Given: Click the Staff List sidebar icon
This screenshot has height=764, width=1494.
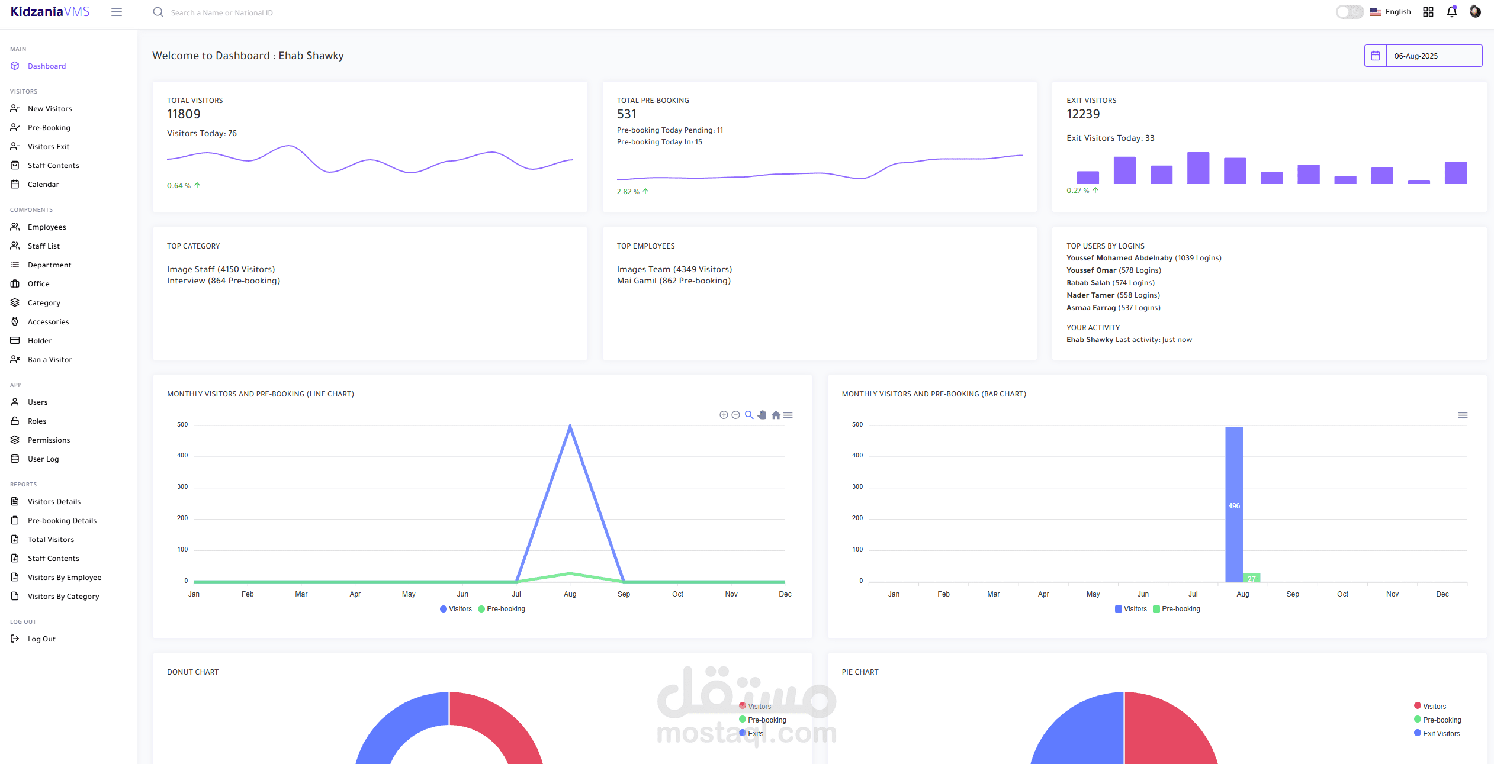Looking at the screenshot, I should tap(15, 246).
